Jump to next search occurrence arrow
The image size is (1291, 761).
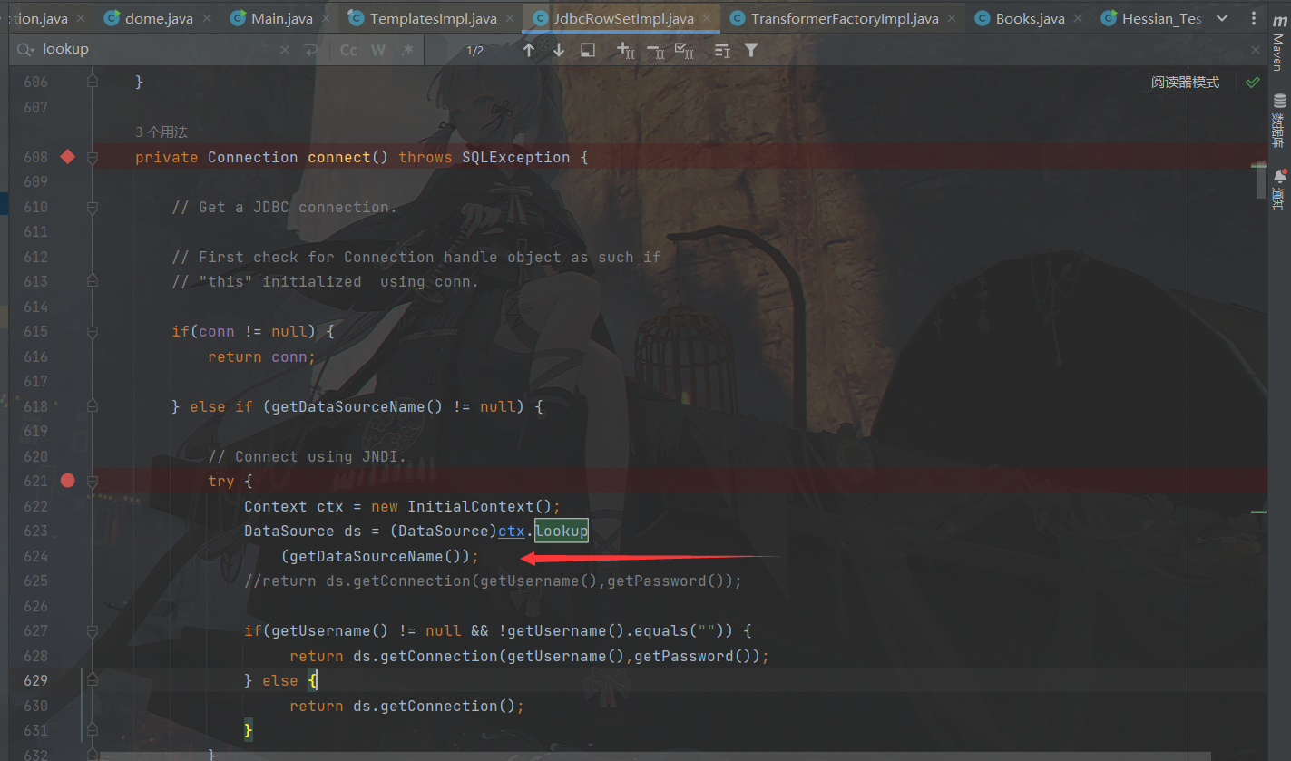(558, 51)
